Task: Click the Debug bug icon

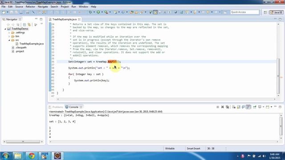Action: 90,12
